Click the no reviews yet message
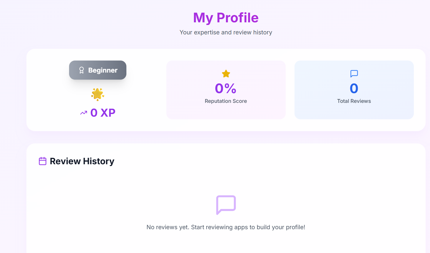The width and height of the screenshot is (430, 253). click(226, 227)
